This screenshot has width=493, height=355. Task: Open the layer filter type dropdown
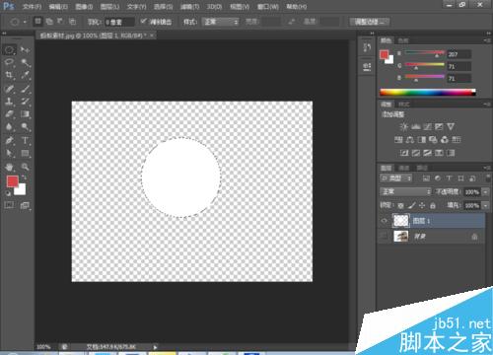395,178
